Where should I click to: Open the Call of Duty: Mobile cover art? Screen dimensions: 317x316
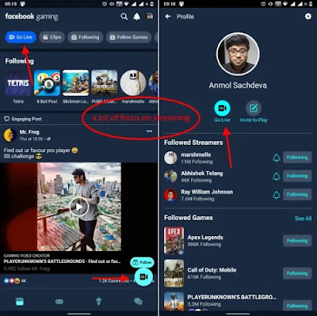point(174,273)
